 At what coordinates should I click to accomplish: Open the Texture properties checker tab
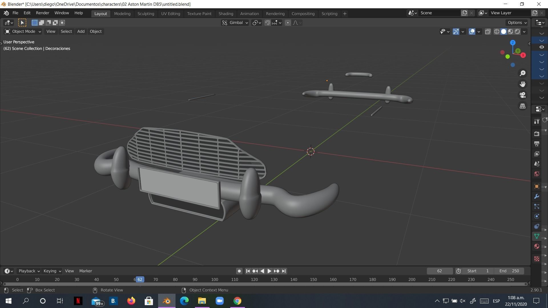[537, 259]
